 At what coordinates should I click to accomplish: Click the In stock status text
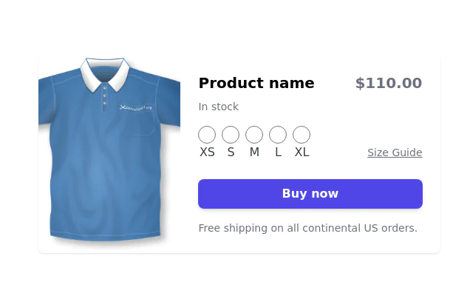pos(218,107)
